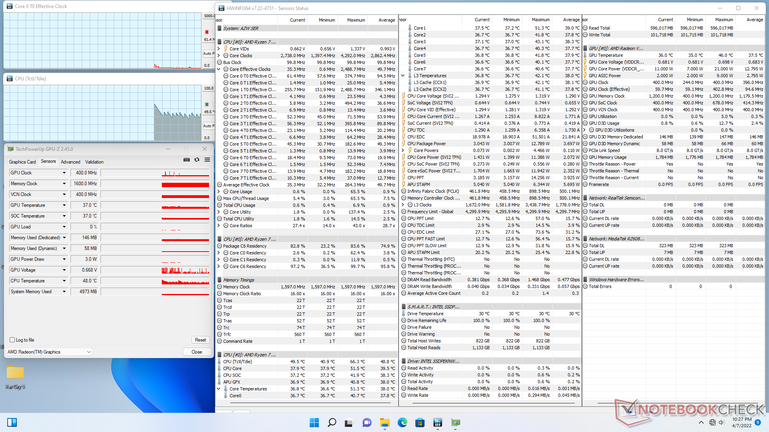This screenshot has height=432, width=769.
Task: Switch to HWiNFO64 taskbar icon
Action: coord(437,422)
